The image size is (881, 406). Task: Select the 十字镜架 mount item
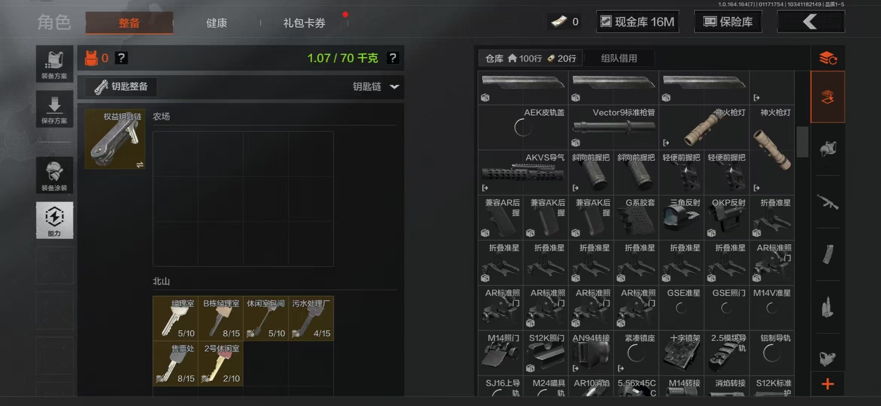[681, 353]
